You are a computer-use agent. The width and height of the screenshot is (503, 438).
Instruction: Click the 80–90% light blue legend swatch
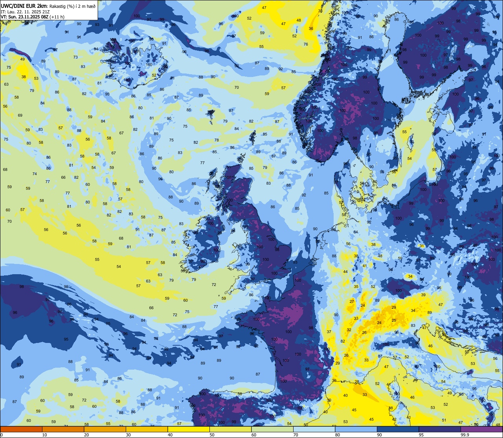coord(356,429)
